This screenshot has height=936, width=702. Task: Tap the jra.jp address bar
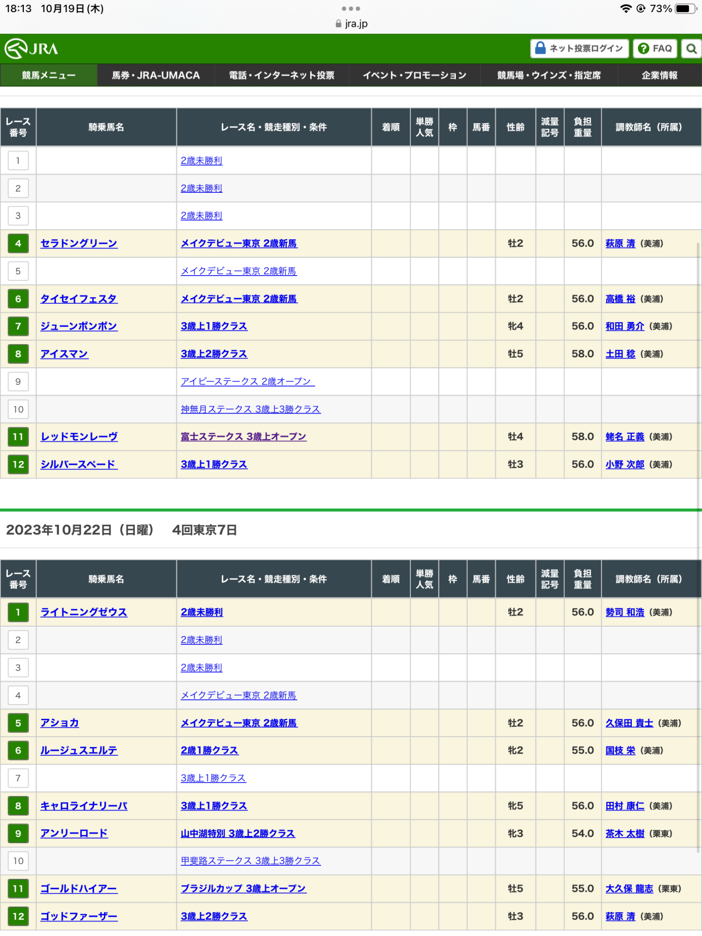coord(351,23)
